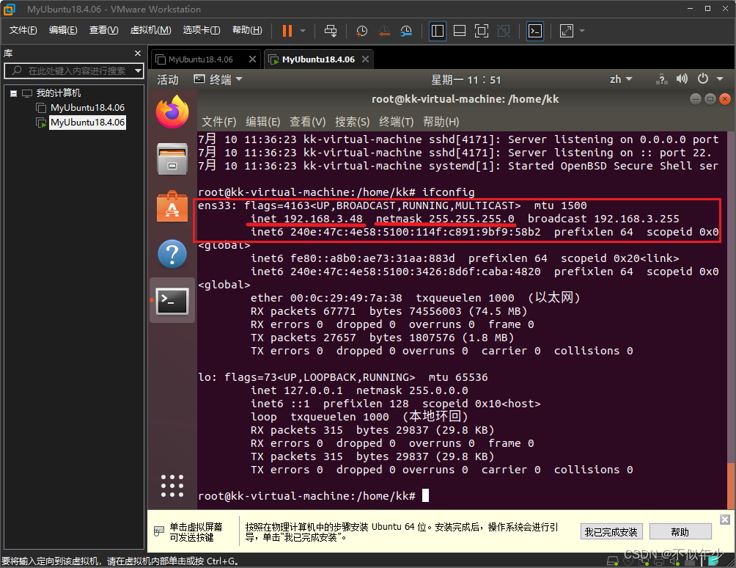
Task: Select the running MyUbuntu18.4.06 in library
Action: (87, 123)
